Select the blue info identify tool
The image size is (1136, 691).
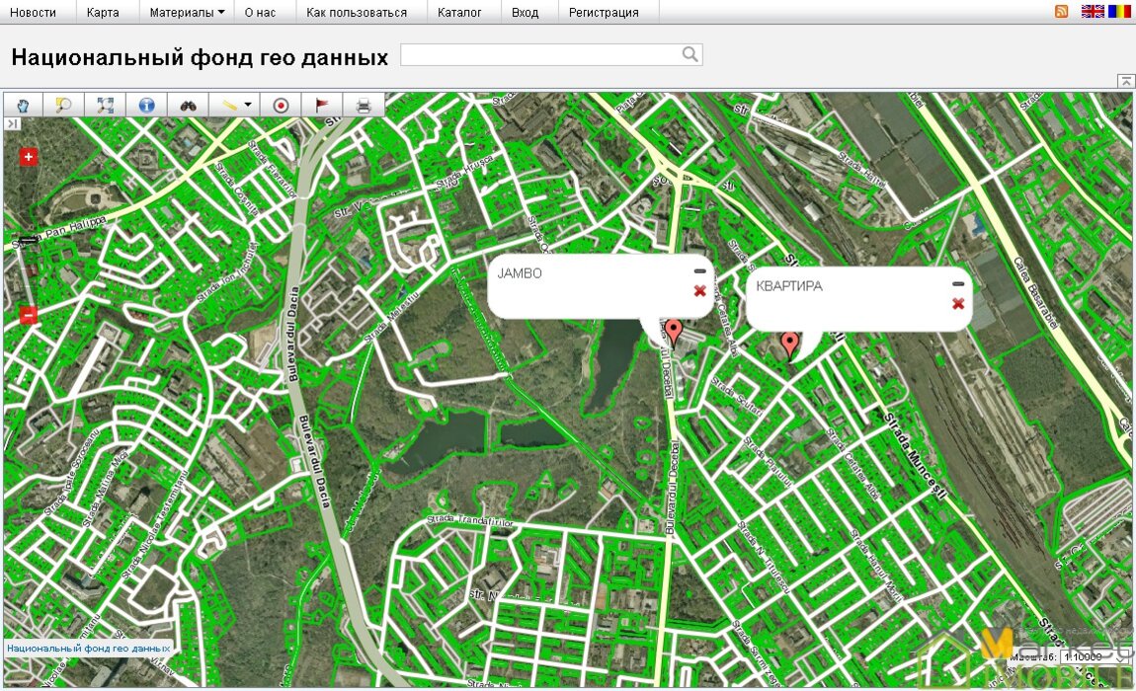[147, 105]
